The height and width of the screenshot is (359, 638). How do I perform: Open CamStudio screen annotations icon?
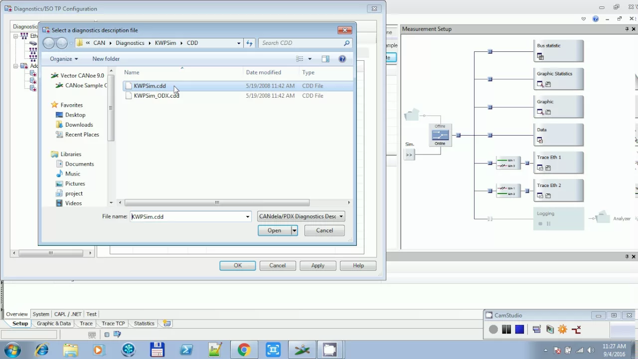(x=550, y=329)
